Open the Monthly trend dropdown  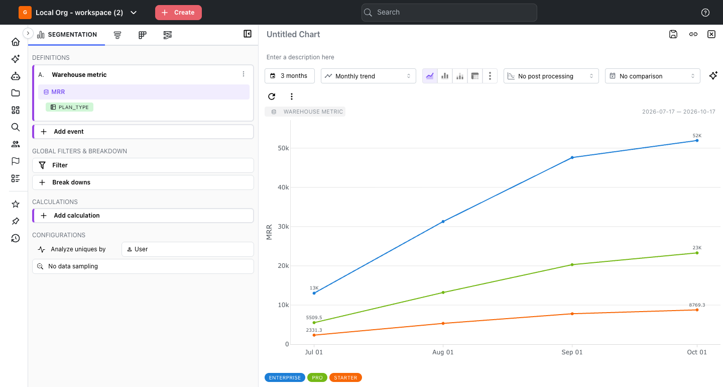coord(369,76)
